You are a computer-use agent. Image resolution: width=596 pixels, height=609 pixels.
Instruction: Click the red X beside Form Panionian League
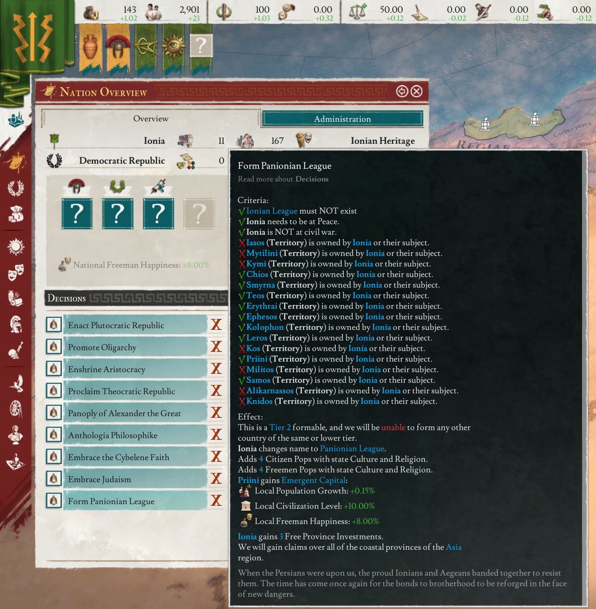pyautogui.click(x=216, y=501)
